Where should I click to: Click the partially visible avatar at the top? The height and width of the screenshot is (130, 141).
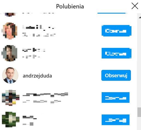[10, 14]
